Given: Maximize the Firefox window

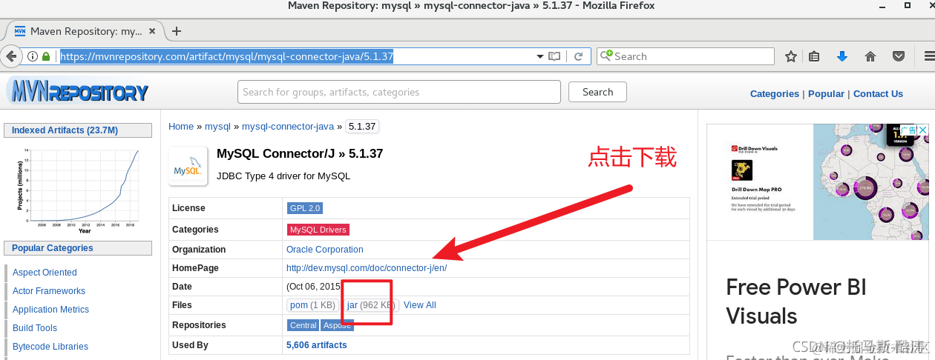Looking at the screenshot, I should click(x=907, y=5).
